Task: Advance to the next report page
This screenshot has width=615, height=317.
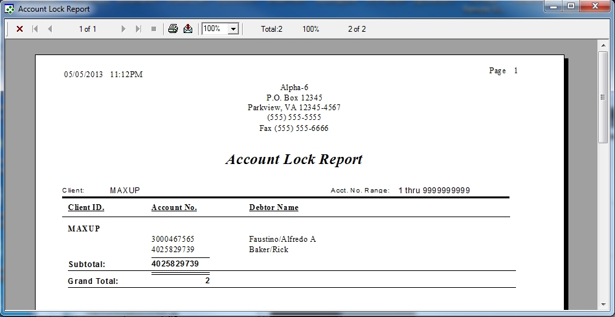Action: tap(123, 29)
